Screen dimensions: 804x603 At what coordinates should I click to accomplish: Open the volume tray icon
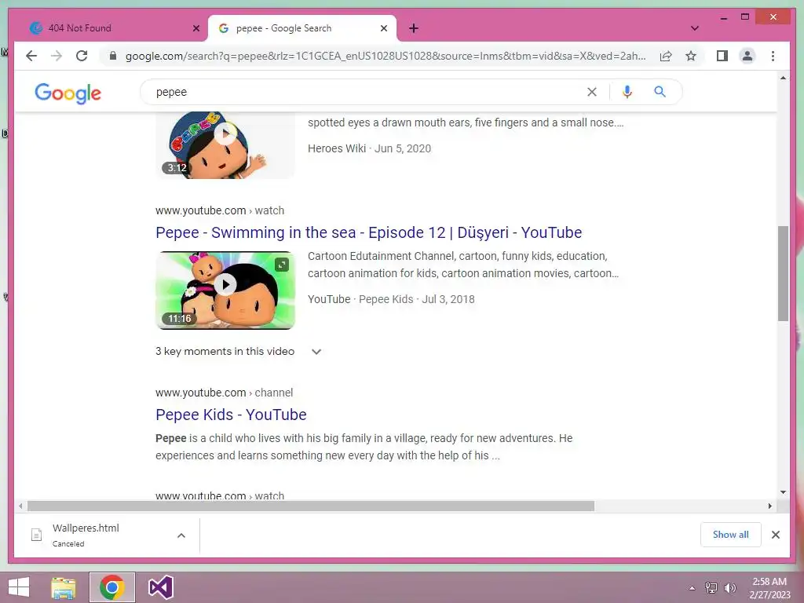coord(729,588)
